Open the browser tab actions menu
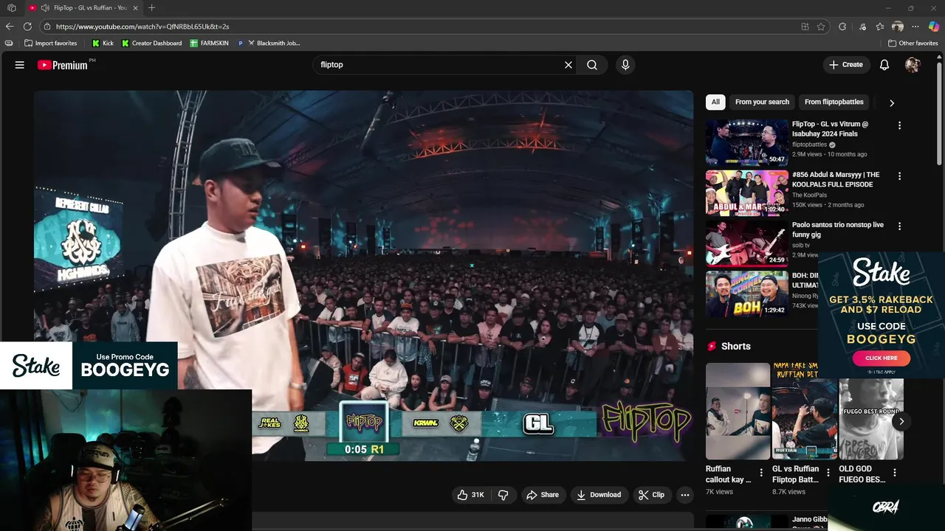The image size is (945, 531). click(x=12, y=7)
